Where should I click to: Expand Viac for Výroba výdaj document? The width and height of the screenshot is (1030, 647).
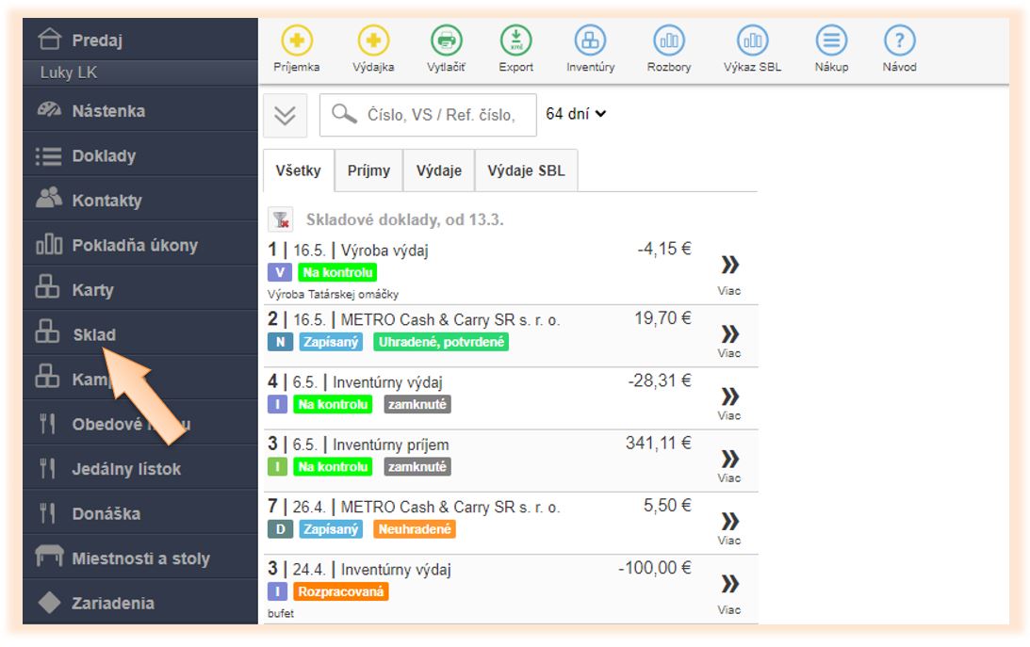729,270
